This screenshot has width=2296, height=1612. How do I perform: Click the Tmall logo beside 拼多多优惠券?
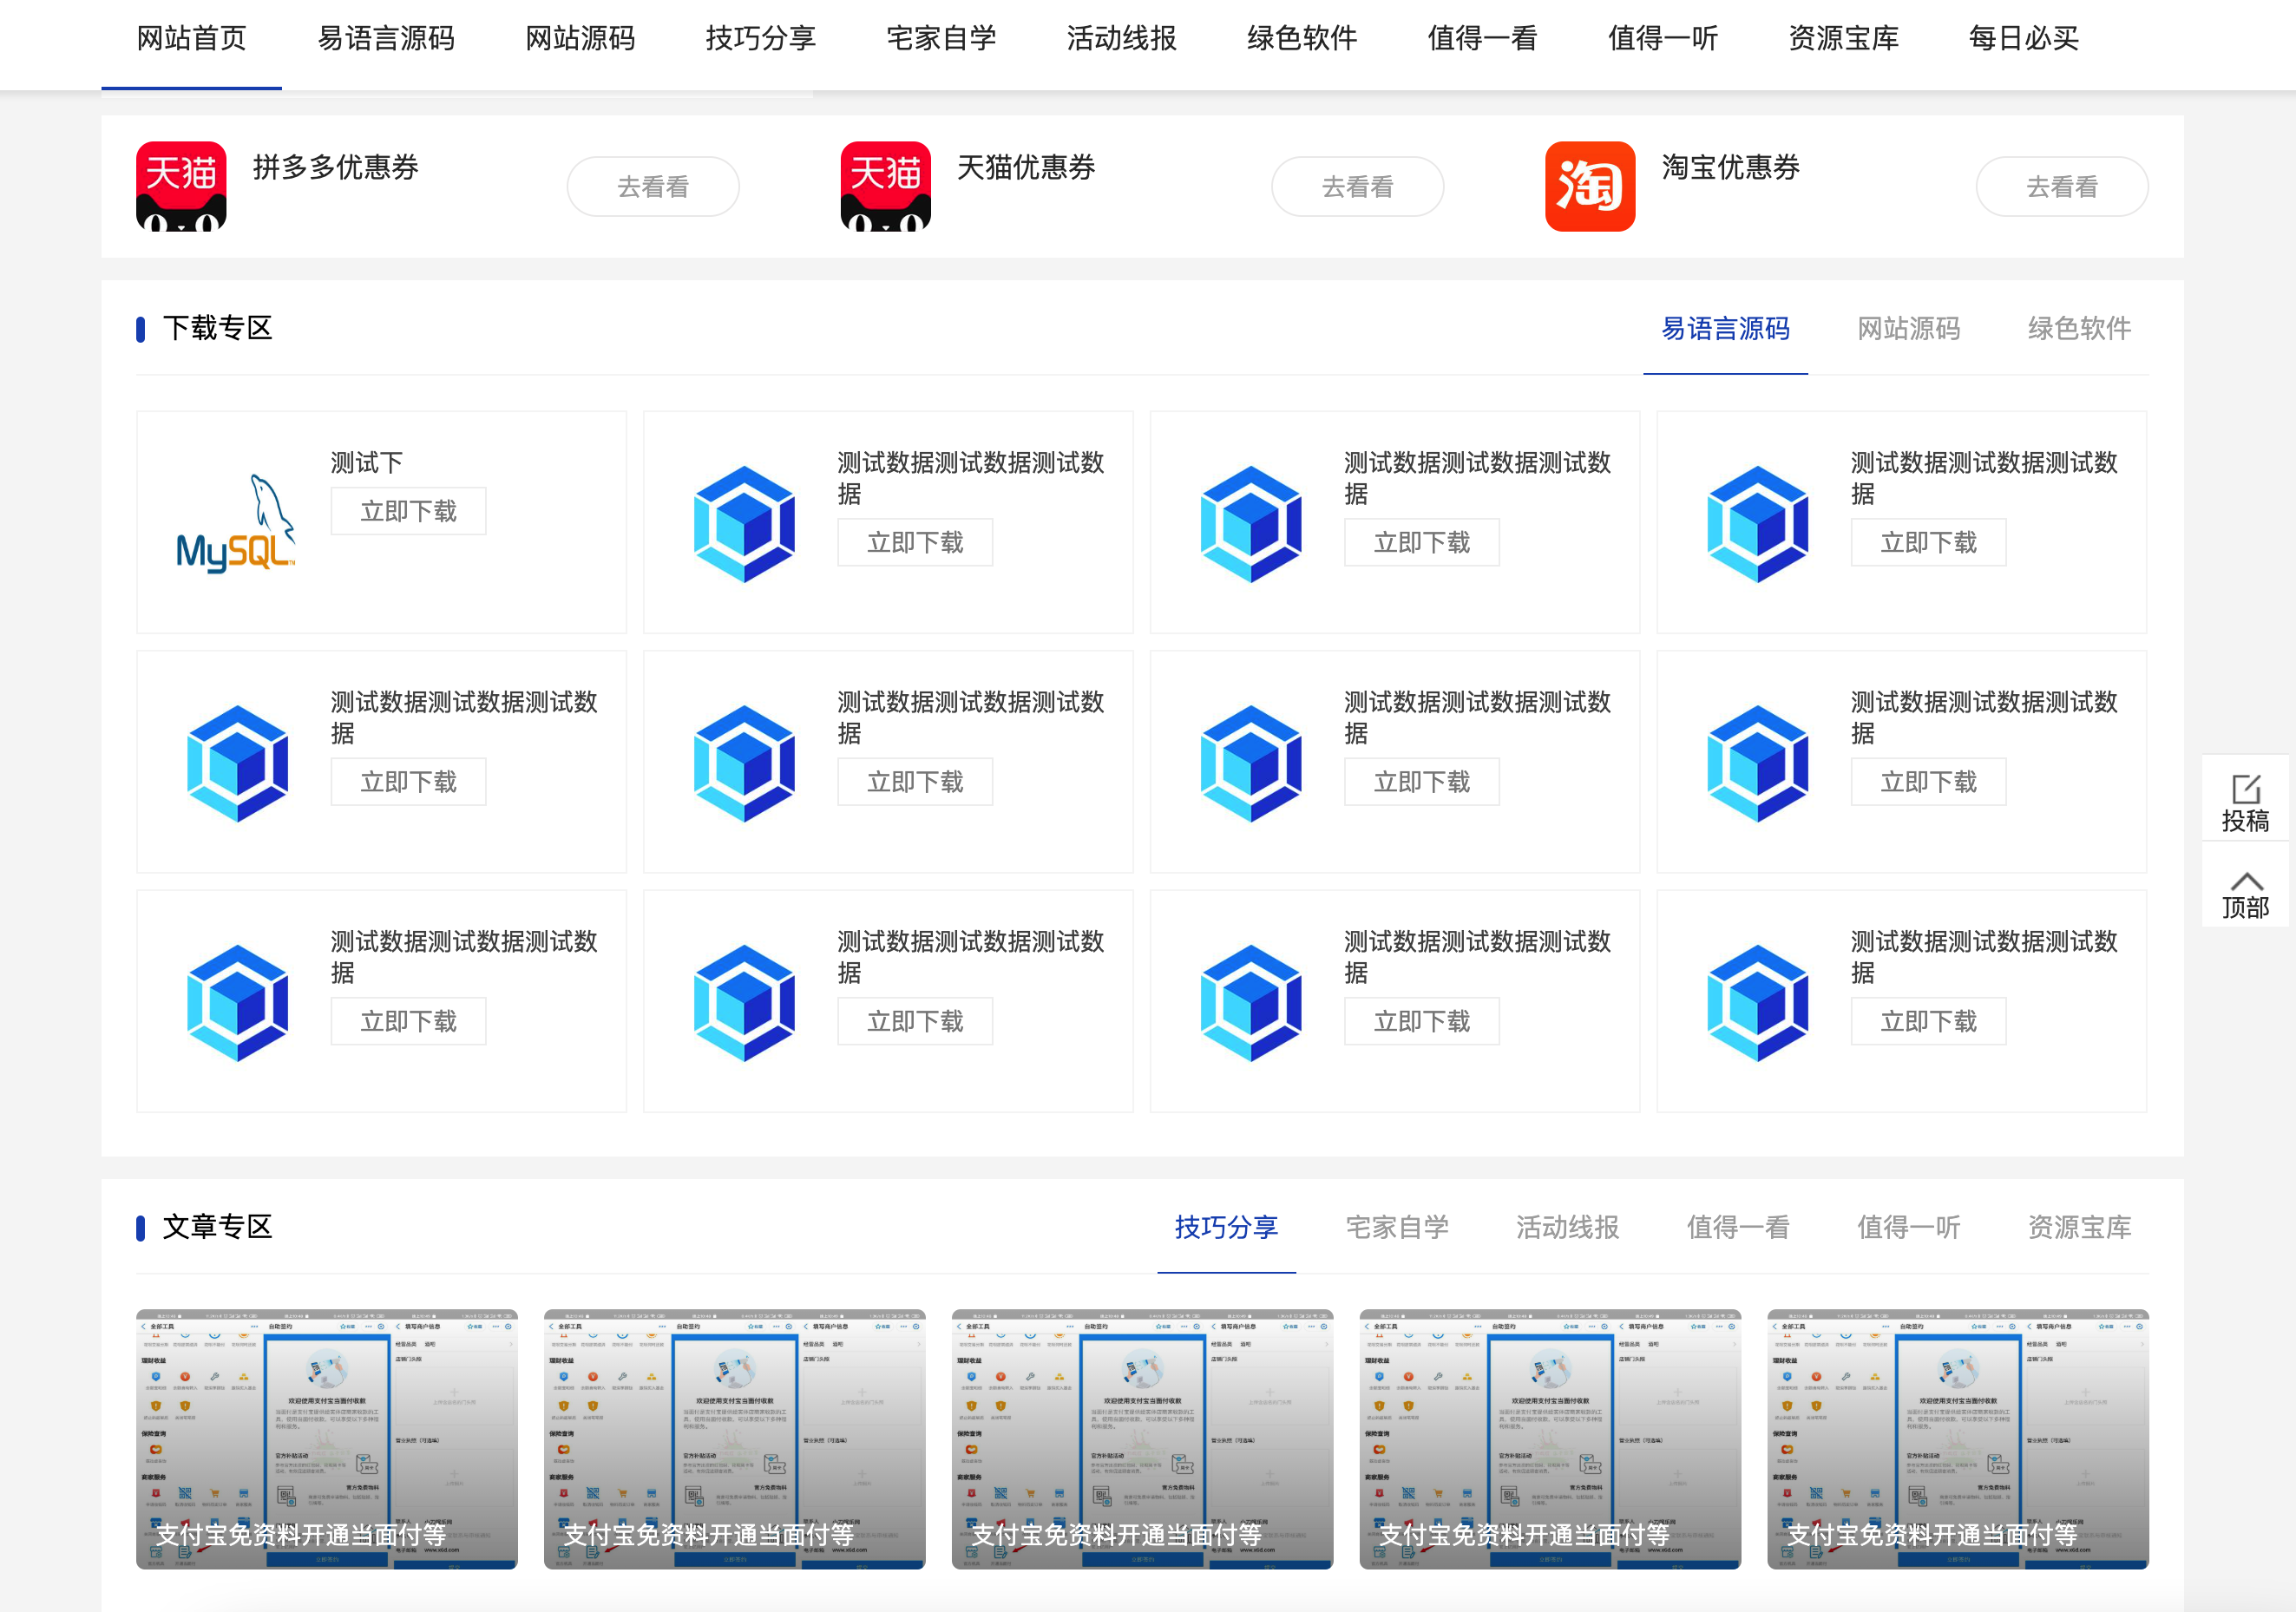181,186
